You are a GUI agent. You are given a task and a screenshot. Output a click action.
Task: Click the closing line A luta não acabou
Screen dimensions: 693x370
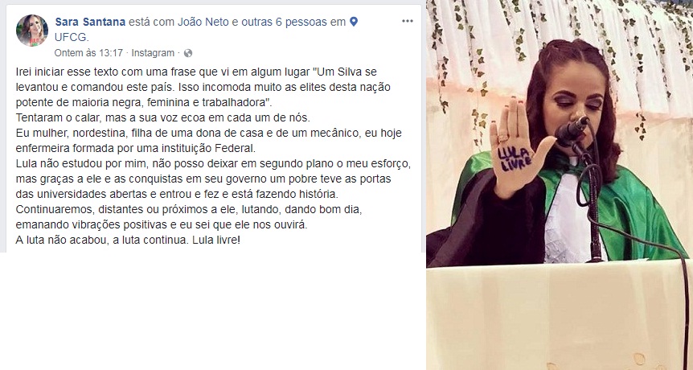point(128,240)
